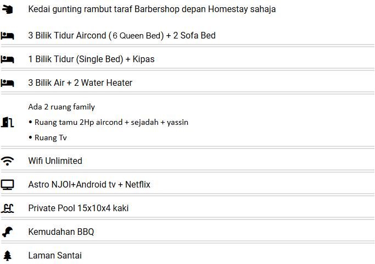The image size is (375, 264).
Task: Select the Kedai gunting rambut Barbershop text
Action: (x=152, y=9)
